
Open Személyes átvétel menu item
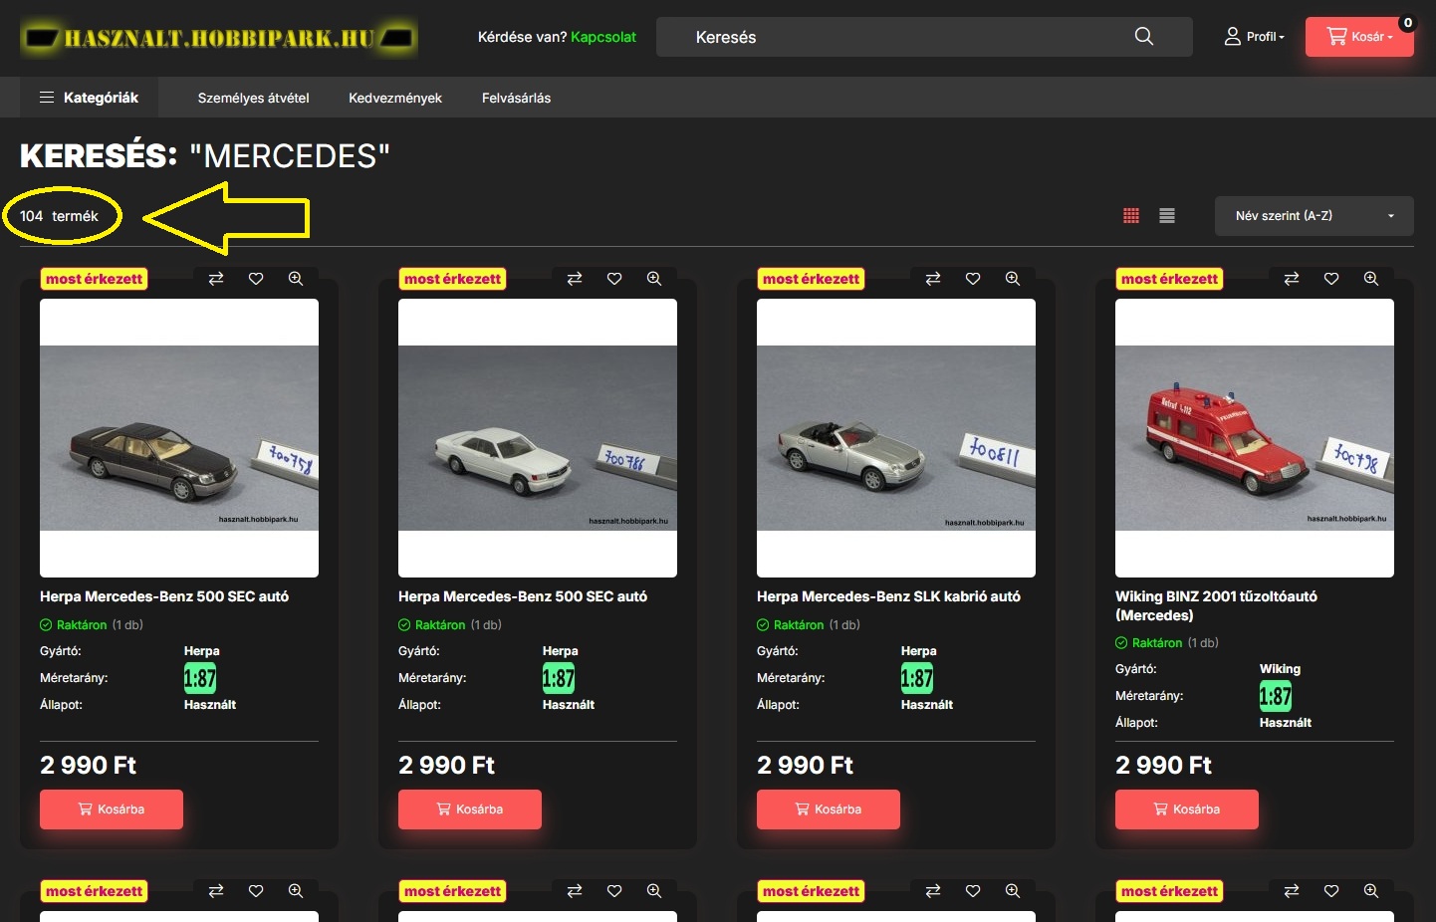[x=253, y=98]
